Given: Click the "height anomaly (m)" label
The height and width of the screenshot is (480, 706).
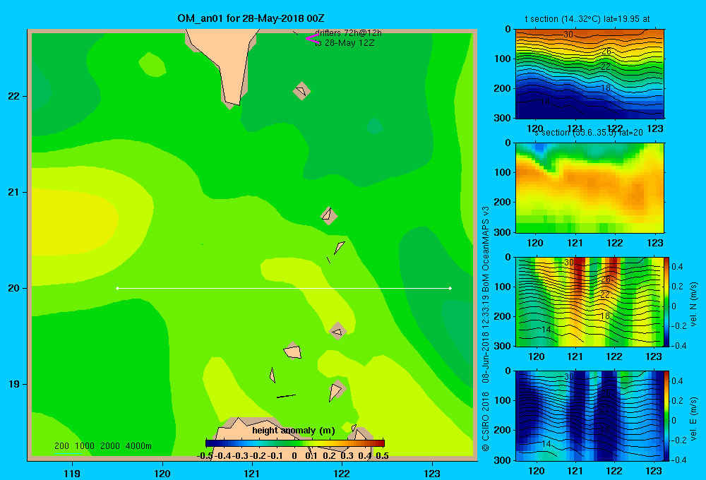Looking at the screenshot, I should (x=294, y=431).
